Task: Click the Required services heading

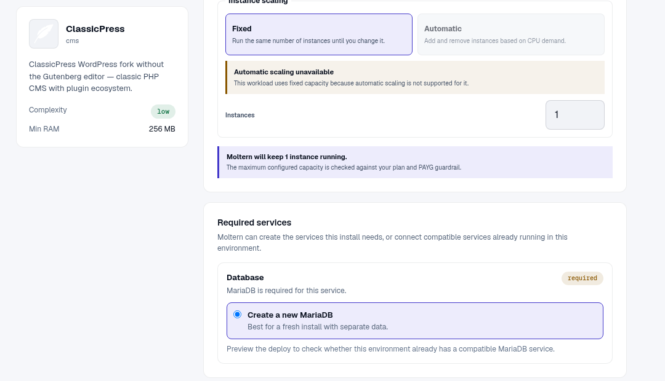Action: [254, 222]
